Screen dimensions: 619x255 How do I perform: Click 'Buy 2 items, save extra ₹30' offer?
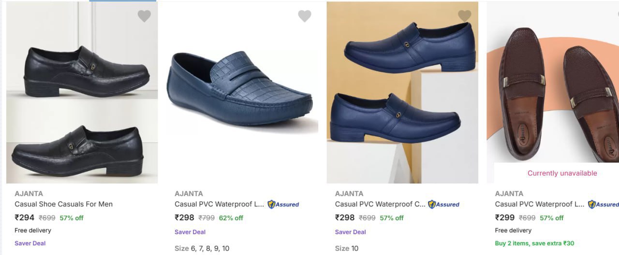534,243
